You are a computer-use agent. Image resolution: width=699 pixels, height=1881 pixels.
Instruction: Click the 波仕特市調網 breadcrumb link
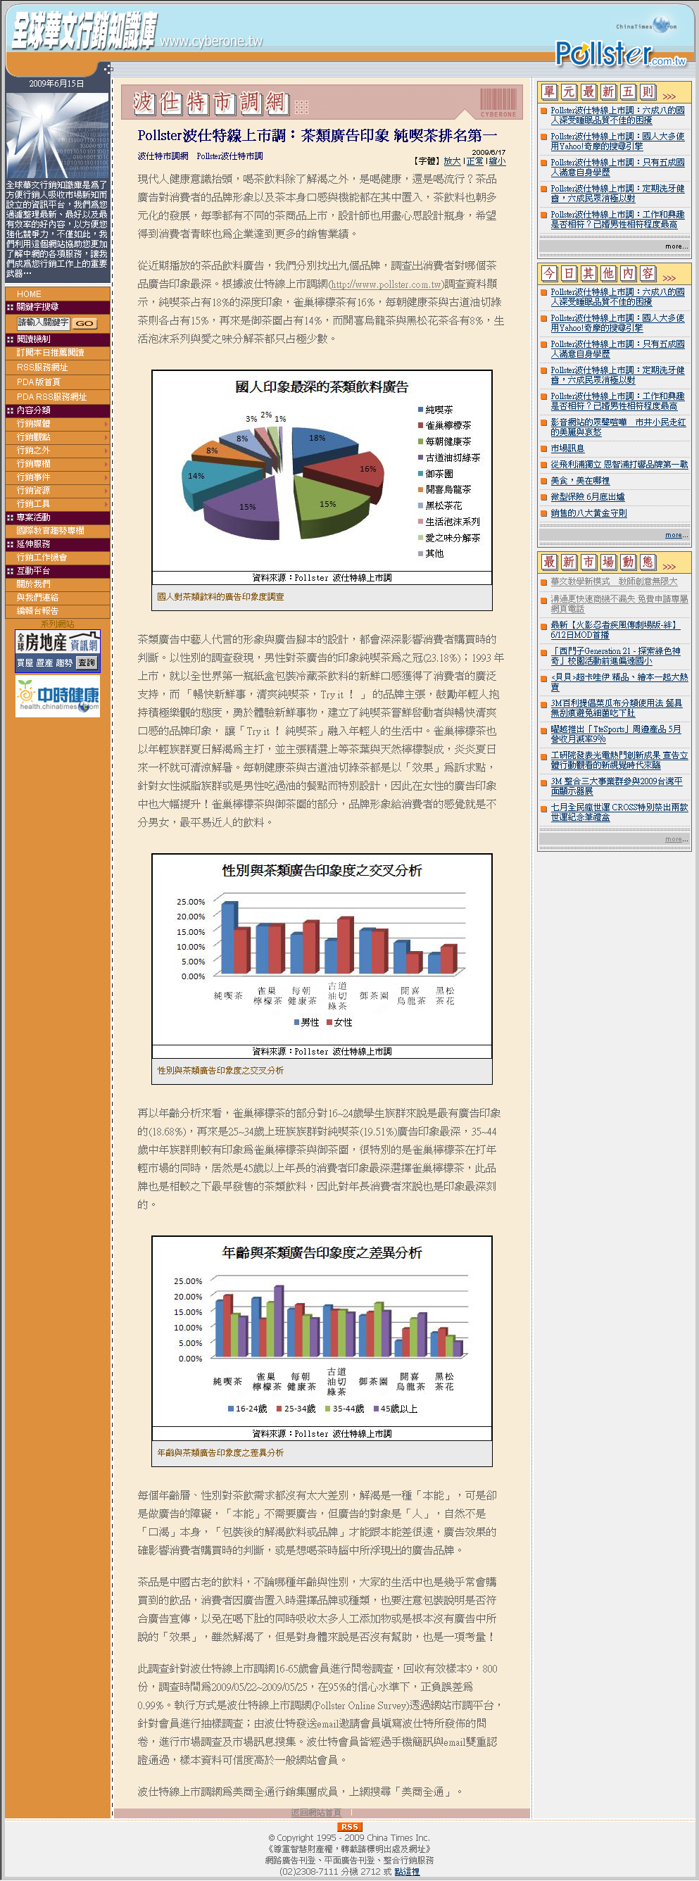tap(163, 156)
